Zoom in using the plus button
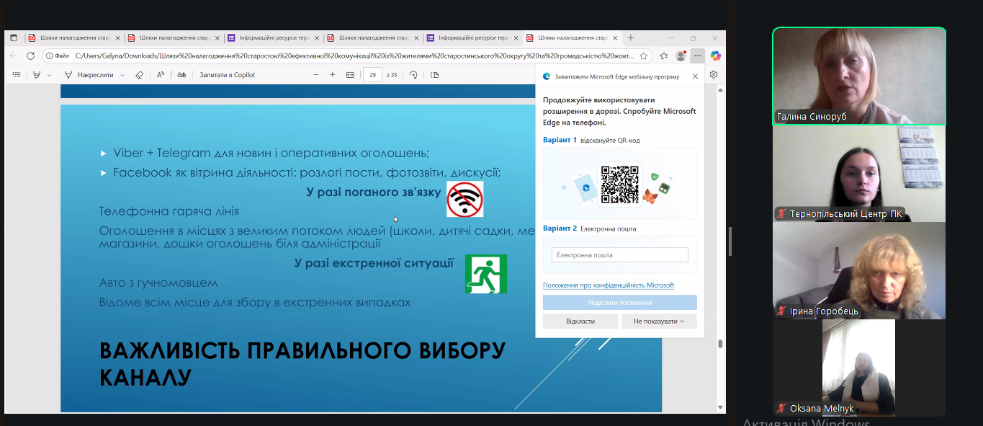 [x=332, y=75]
